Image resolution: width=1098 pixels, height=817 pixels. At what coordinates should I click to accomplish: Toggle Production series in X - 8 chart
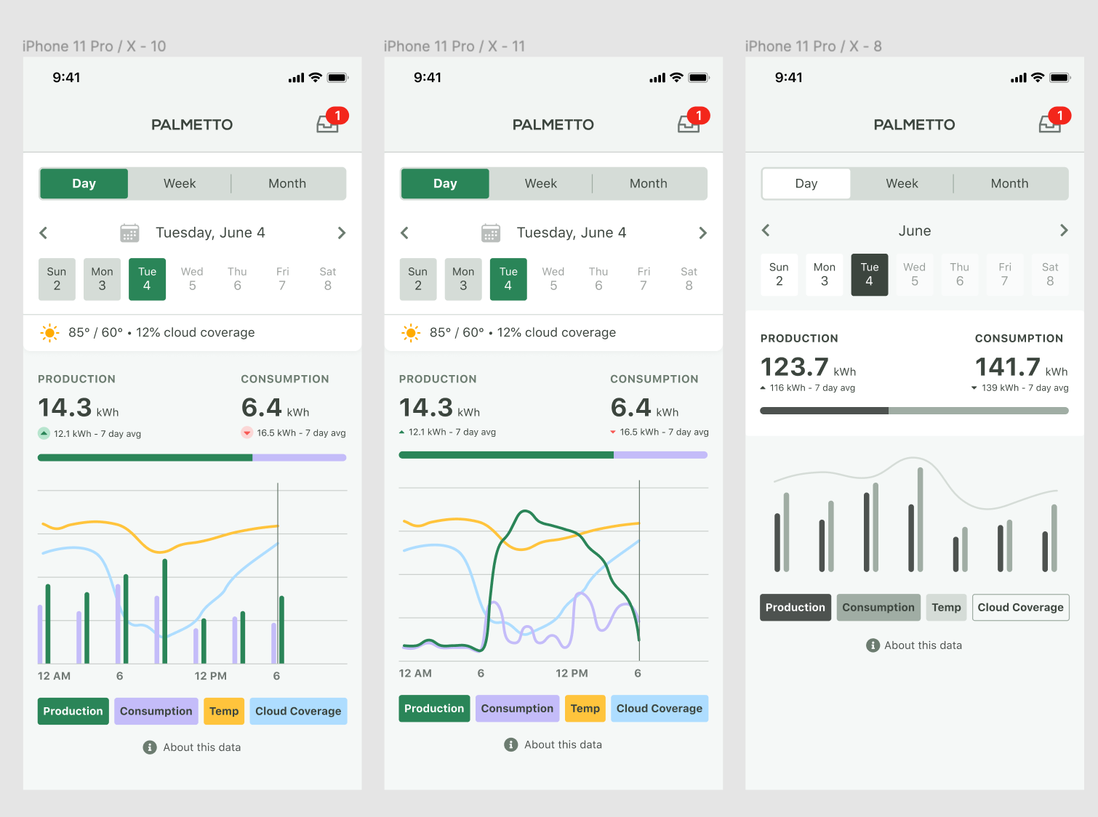click(796, 608)
